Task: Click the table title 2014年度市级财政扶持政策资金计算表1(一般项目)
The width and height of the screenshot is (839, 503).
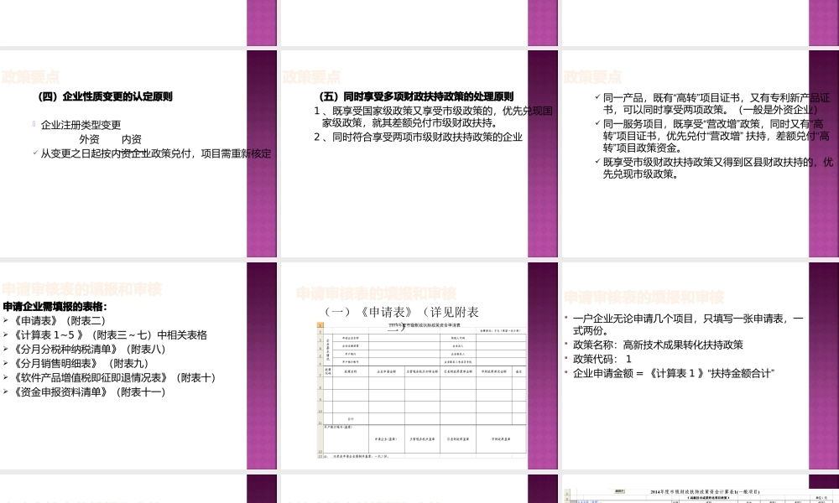Action: [x=705, y=492]
